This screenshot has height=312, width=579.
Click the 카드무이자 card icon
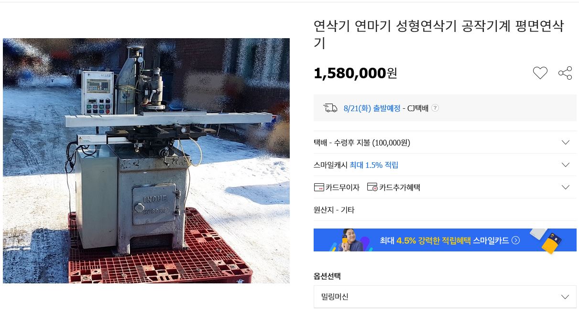319,187
